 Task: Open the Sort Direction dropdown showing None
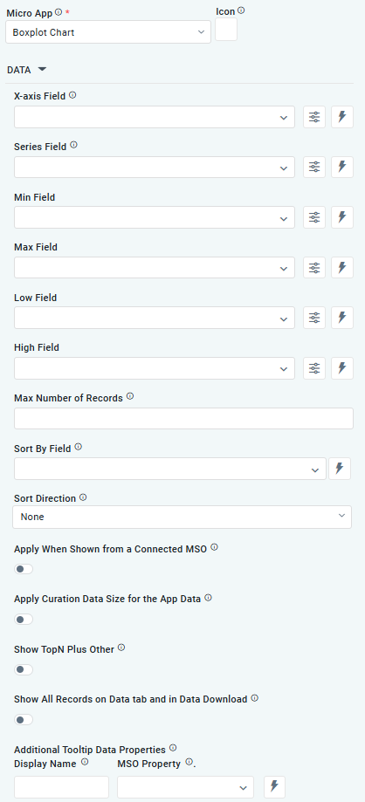click(182, 517)
